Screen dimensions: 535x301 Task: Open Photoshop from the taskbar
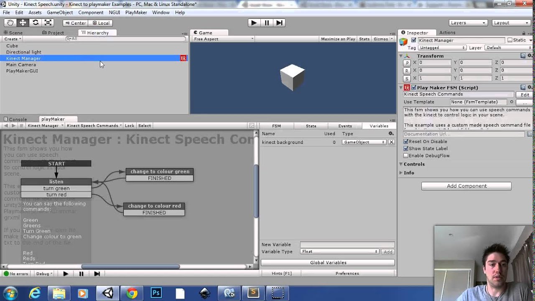tap(156, 293)
